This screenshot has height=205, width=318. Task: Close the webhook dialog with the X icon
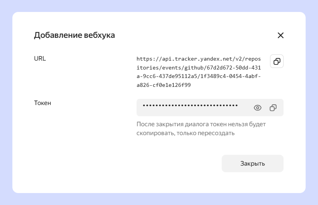pos(280,36)
